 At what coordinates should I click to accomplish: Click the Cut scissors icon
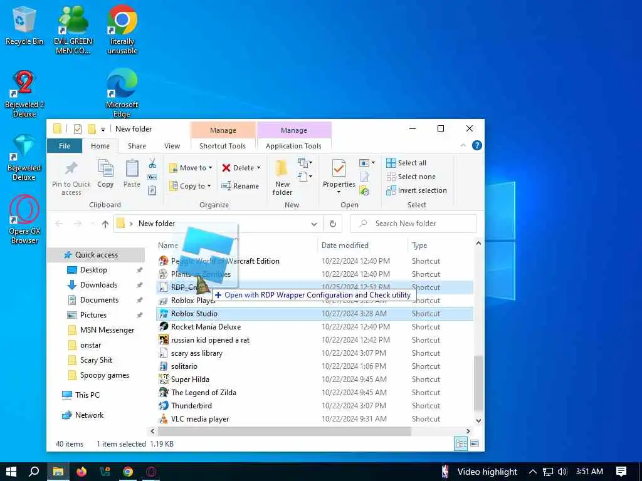click(152, 163)
